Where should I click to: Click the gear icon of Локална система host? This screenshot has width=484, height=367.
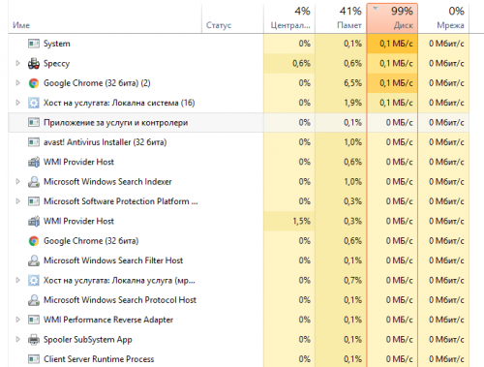point(34,103)
